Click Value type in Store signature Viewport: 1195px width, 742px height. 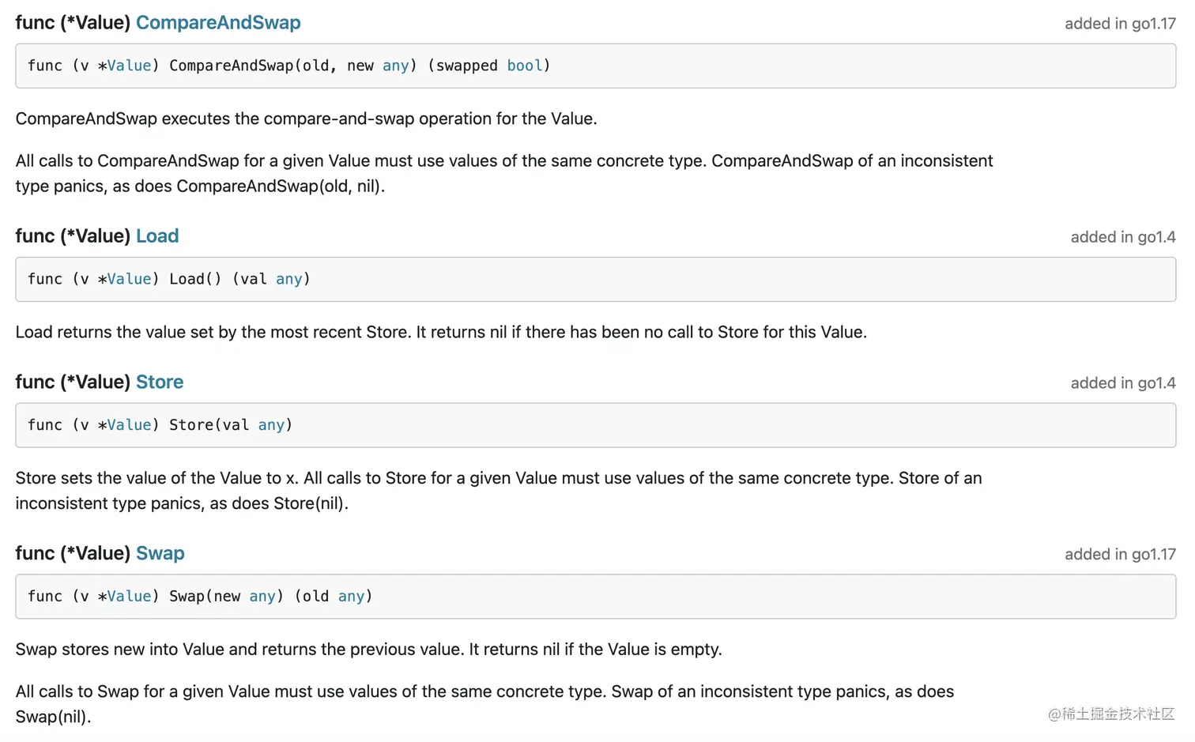coord(129,425)
